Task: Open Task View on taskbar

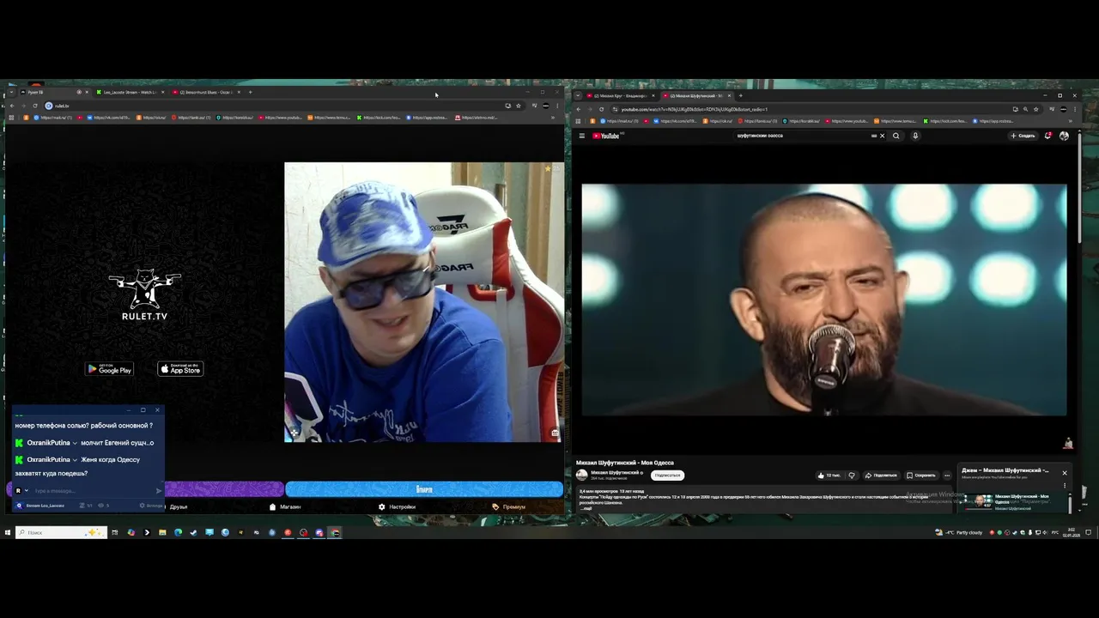Action: (x=114, y=532)
